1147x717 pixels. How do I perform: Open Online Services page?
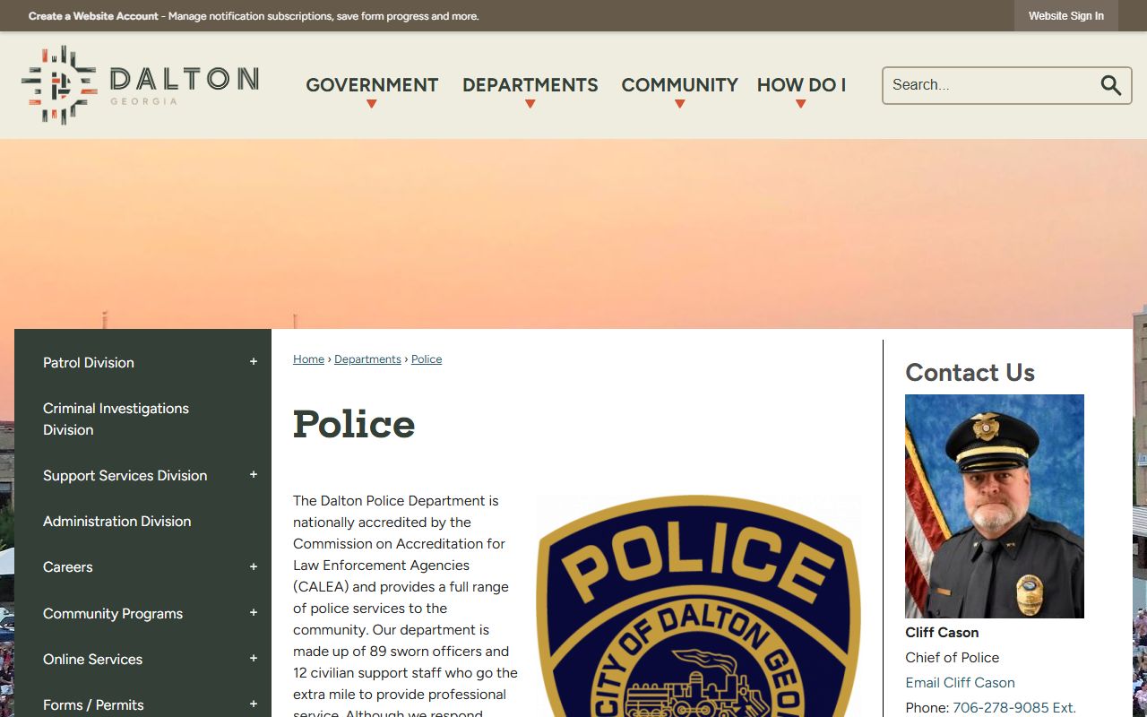coord(93,659)
